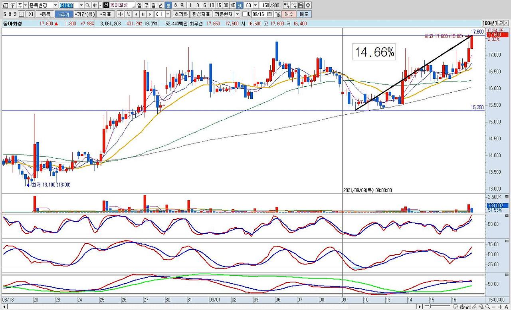The image size is (511, 310).
Task: Click the bottom chart print icon
Action: (x=481, y=307)
